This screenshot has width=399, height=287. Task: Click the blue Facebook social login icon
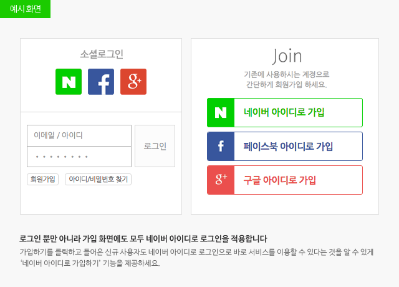[x=101, y=82]
